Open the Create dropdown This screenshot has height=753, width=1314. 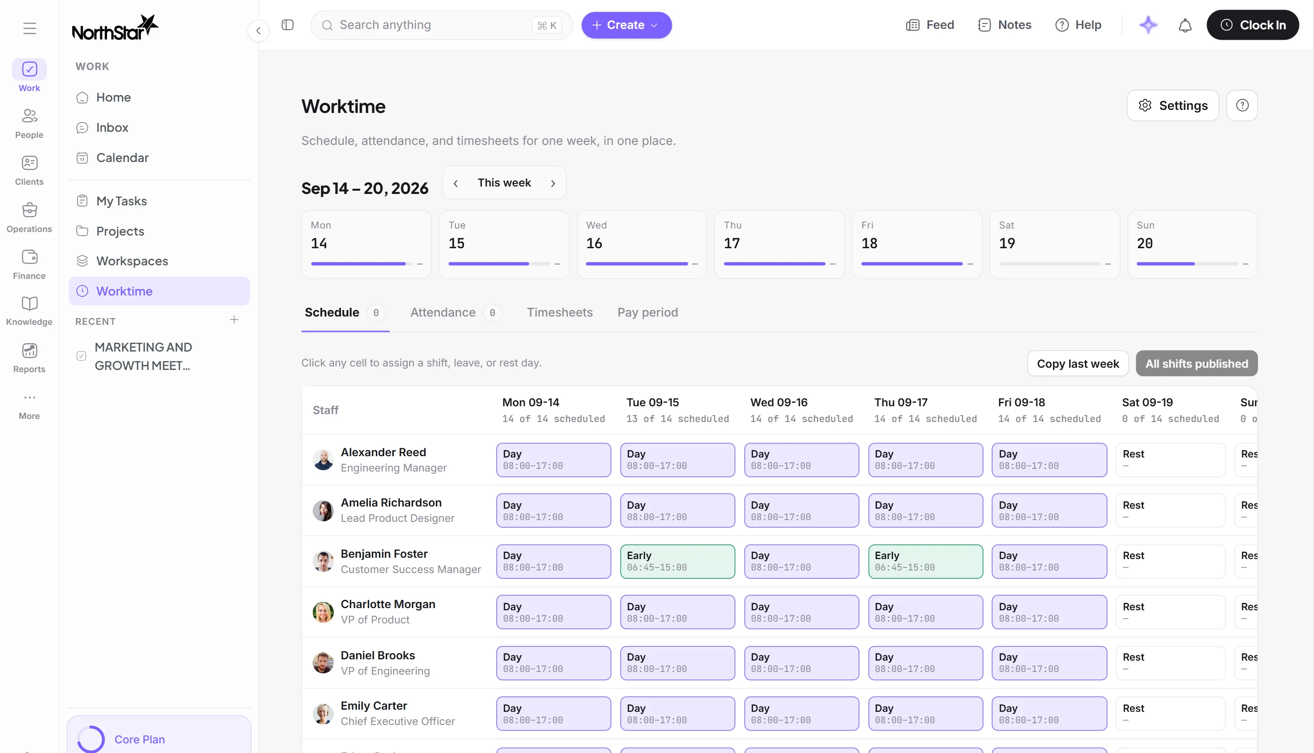[626, 25]
